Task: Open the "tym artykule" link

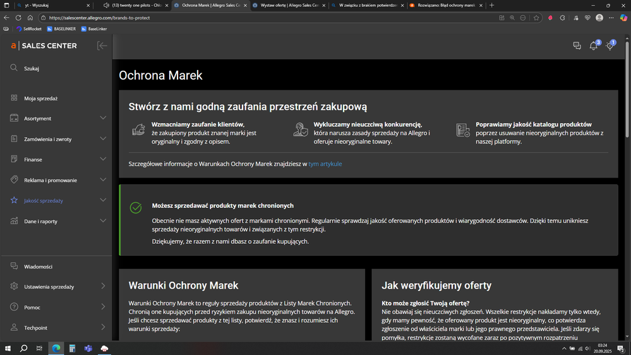Action: click(x=325, y=164)
